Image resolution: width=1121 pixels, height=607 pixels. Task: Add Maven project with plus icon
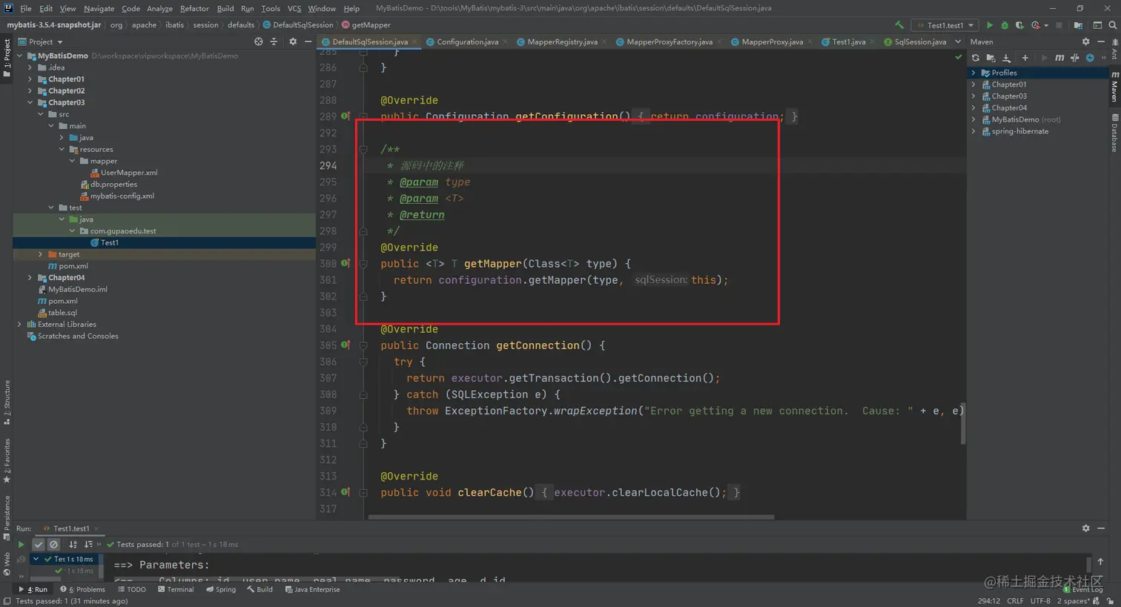point(1025,58)
